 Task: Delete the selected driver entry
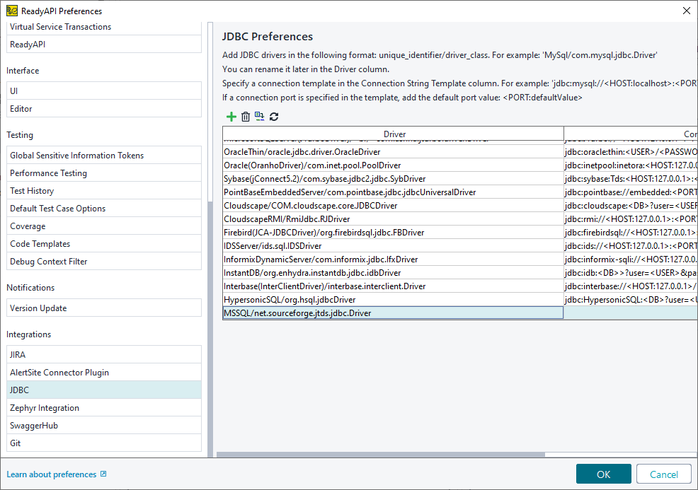click(246, 117)
